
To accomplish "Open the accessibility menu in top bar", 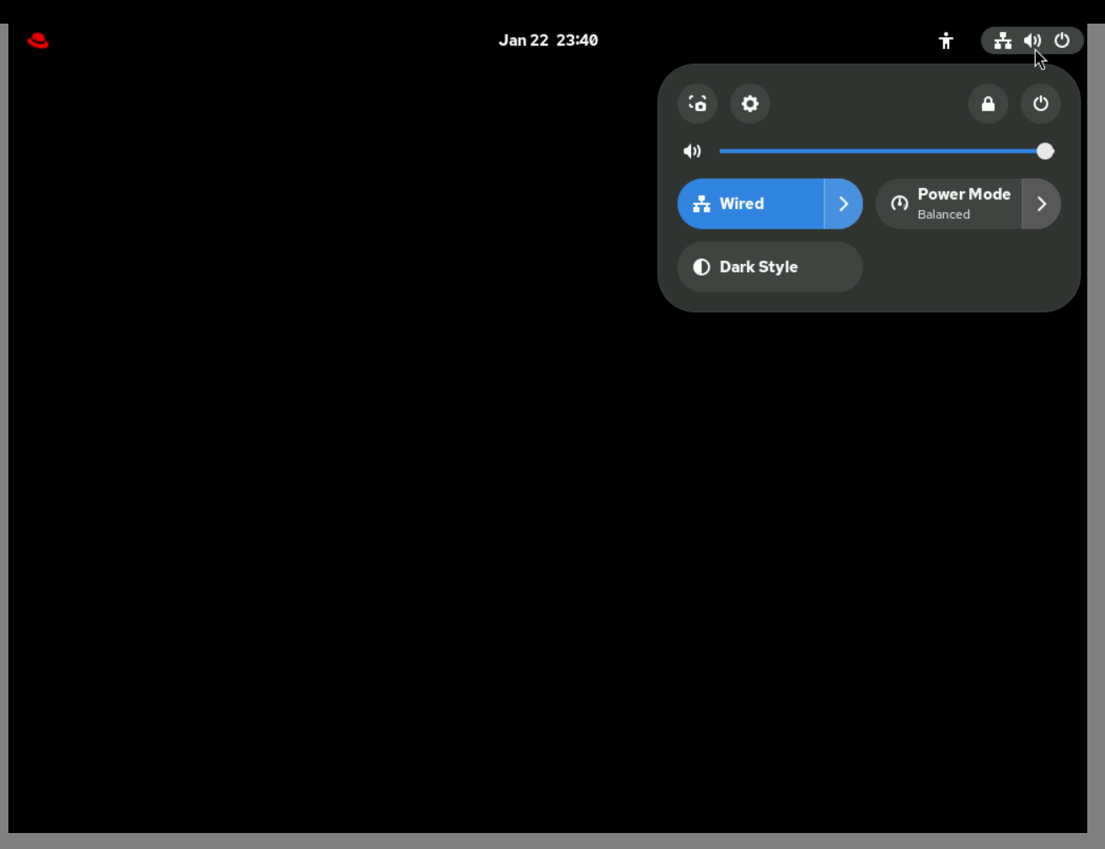I will click(x=946, y=40).
